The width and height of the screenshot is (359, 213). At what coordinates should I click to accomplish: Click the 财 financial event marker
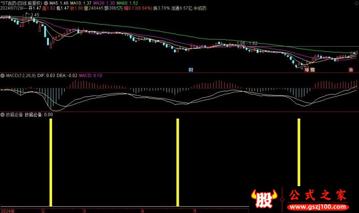(191, 70)
